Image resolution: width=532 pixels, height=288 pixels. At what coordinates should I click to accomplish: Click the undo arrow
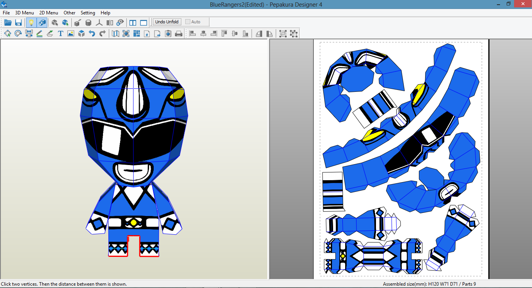pos(92,33)
